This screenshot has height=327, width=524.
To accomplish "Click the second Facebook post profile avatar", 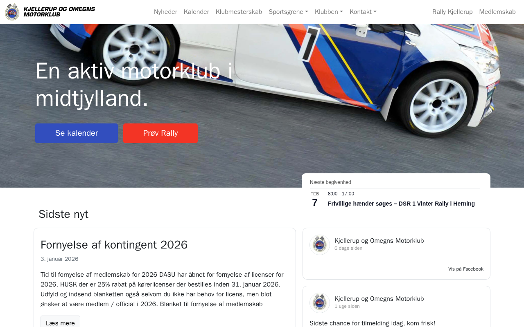I will tap(320, 303).
